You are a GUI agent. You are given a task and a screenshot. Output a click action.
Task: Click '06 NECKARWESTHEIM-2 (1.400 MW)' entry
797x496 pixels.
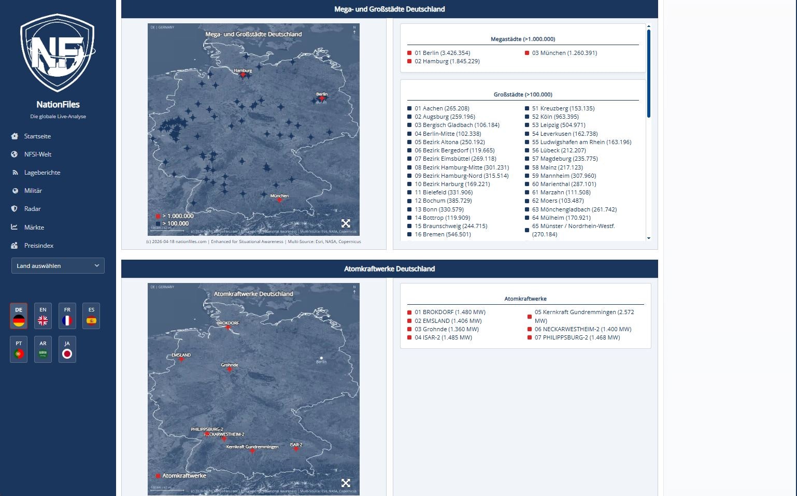click(x=583, y=329)
